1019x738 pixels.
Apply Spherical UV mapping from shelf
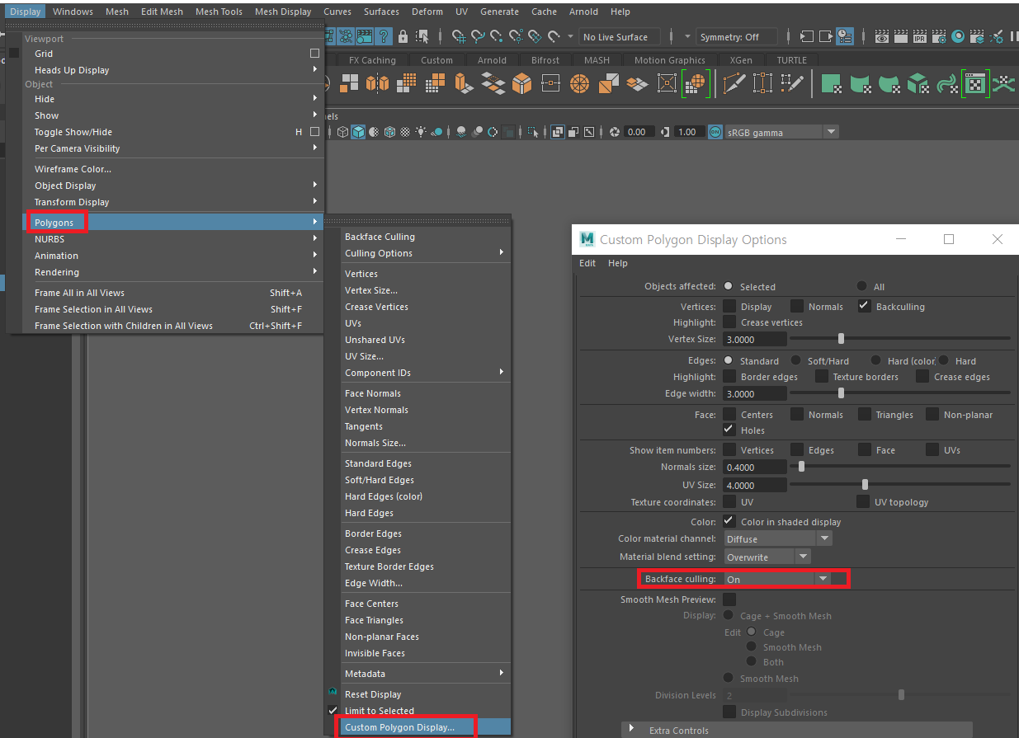(x=889, y=83)
